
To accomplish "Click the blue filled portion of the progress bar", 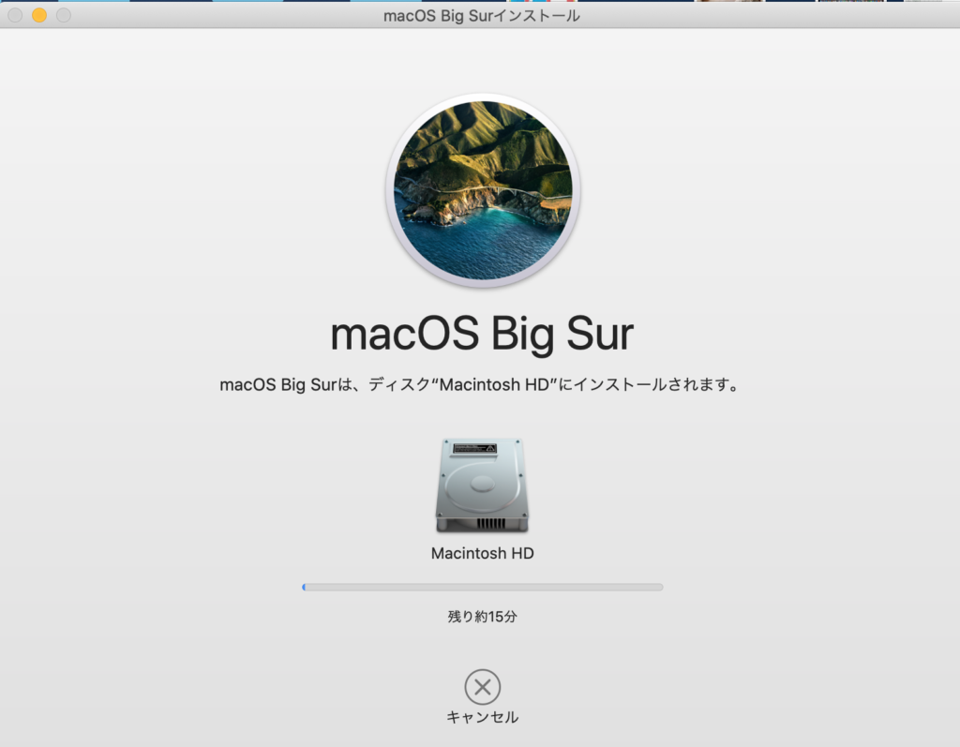I will click(305, 586).
